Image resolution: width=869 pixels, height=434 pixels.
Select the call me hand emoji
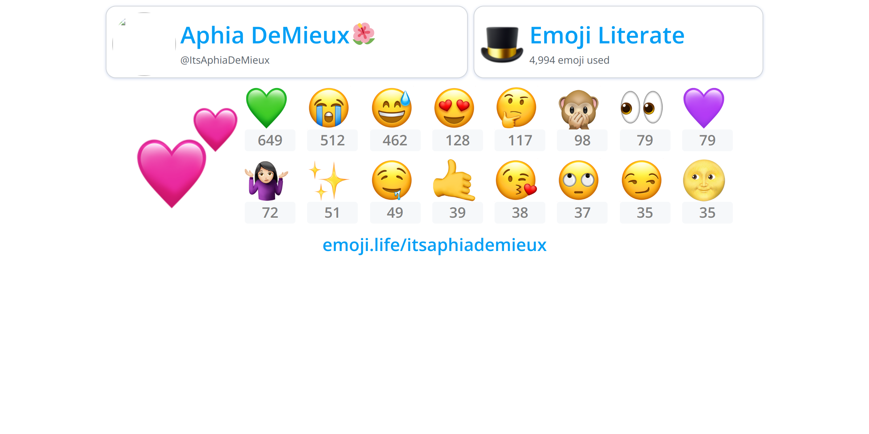(x=454, y=180)
